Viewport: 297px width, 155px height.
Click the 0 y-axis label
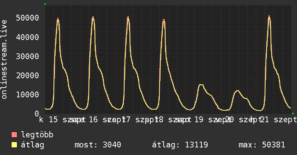tap(37, 114)
